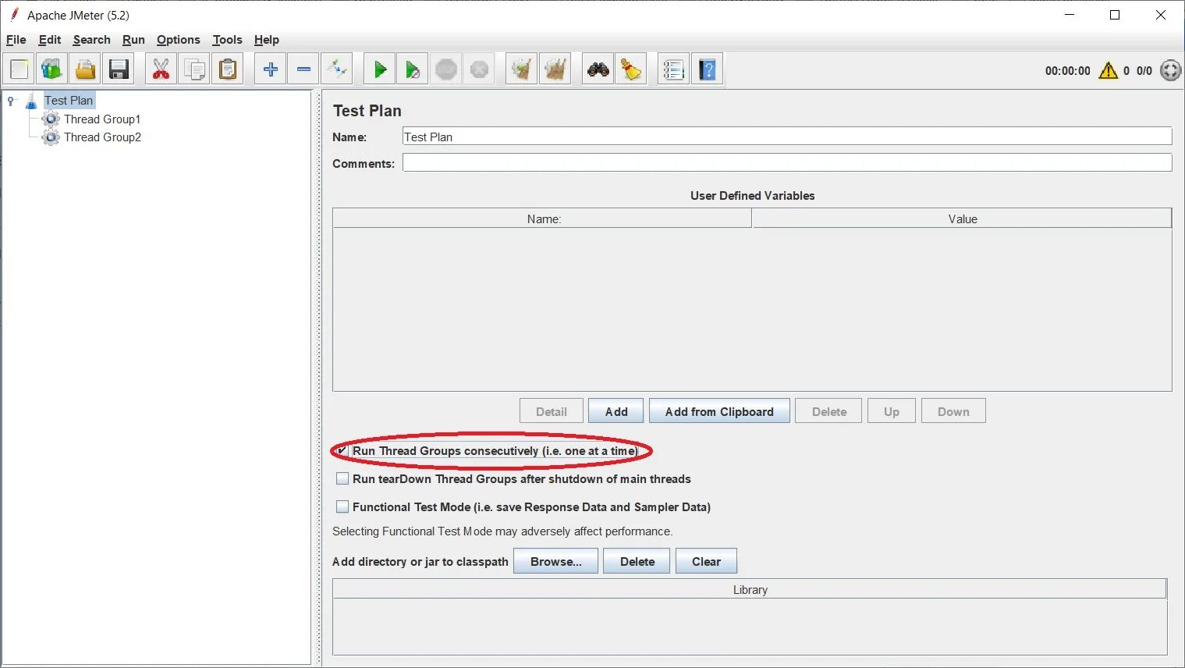The height and width of the screenshot is (668, 1185).
Task: Click the Library column header
Action: [x=750, y=589]
